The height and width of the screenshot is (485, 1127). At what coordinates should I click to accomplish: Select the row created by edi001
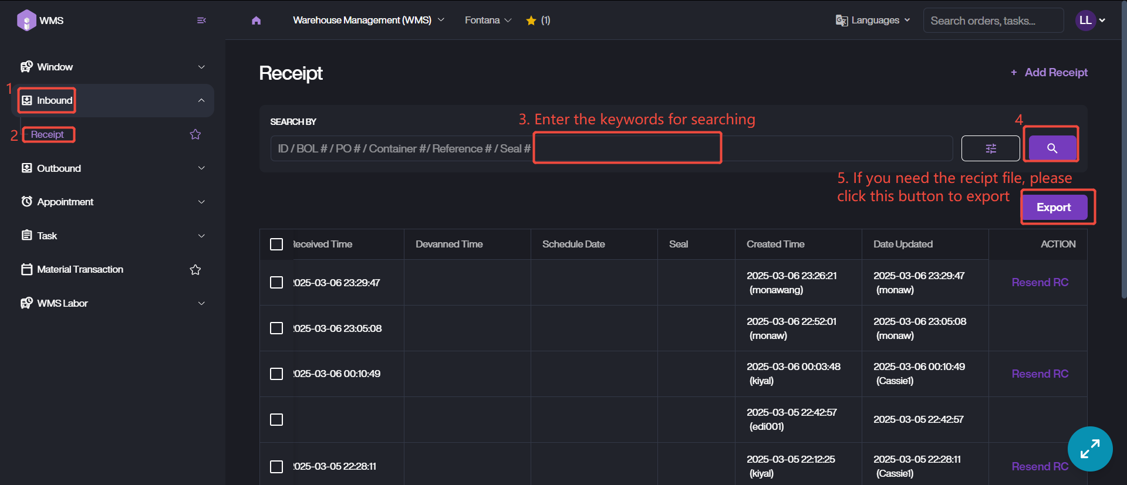276,420
